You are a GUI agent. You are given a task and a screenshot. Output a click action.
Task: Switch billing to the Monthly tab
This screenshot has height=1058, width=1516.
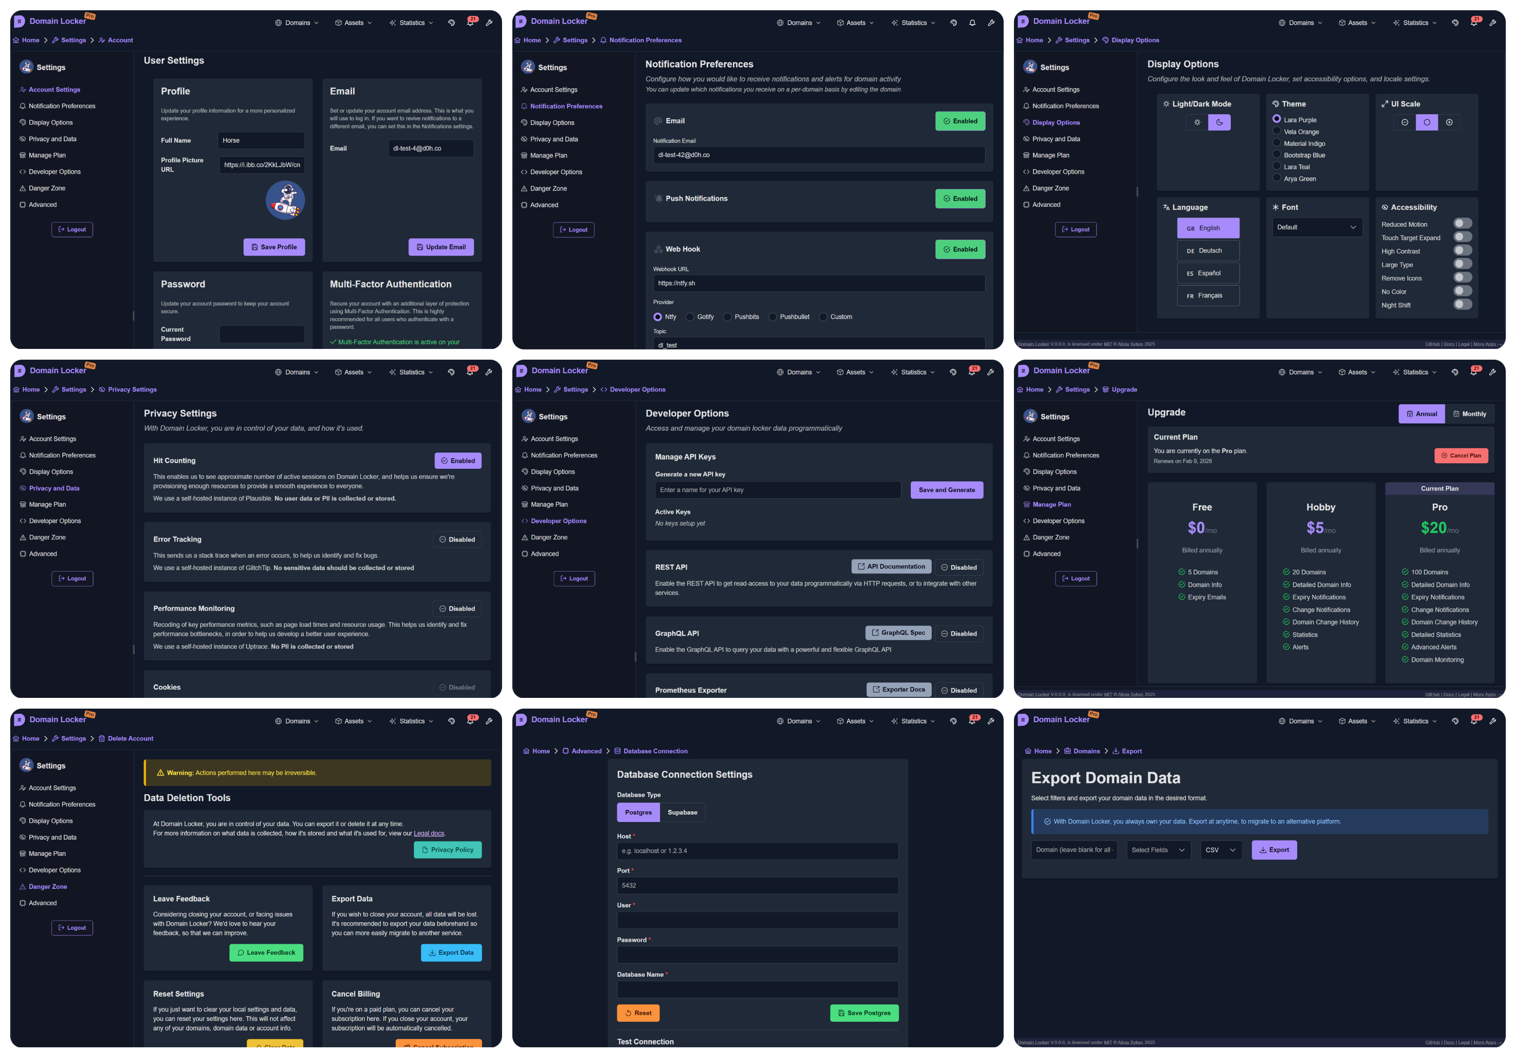pos(1469,414)
